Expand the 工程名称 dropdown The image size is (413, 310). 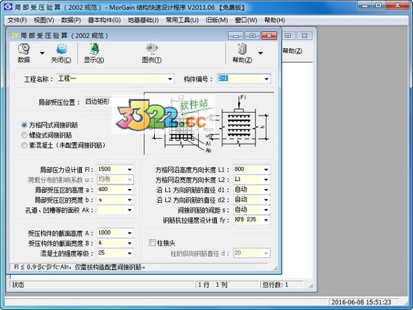point(170,79)
